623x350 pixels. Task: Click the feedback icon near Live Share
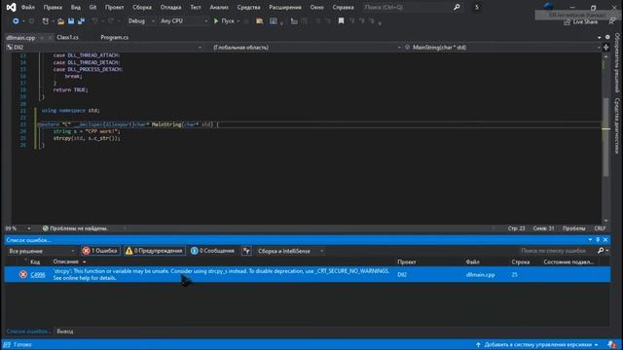tap(612, 21)
